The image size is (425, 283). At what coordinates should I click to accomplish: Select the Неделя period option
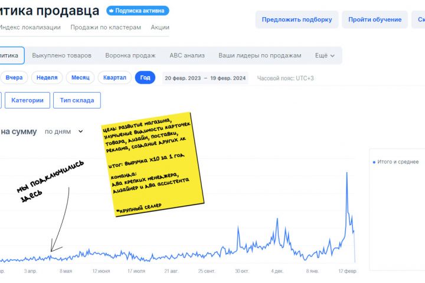47,78
